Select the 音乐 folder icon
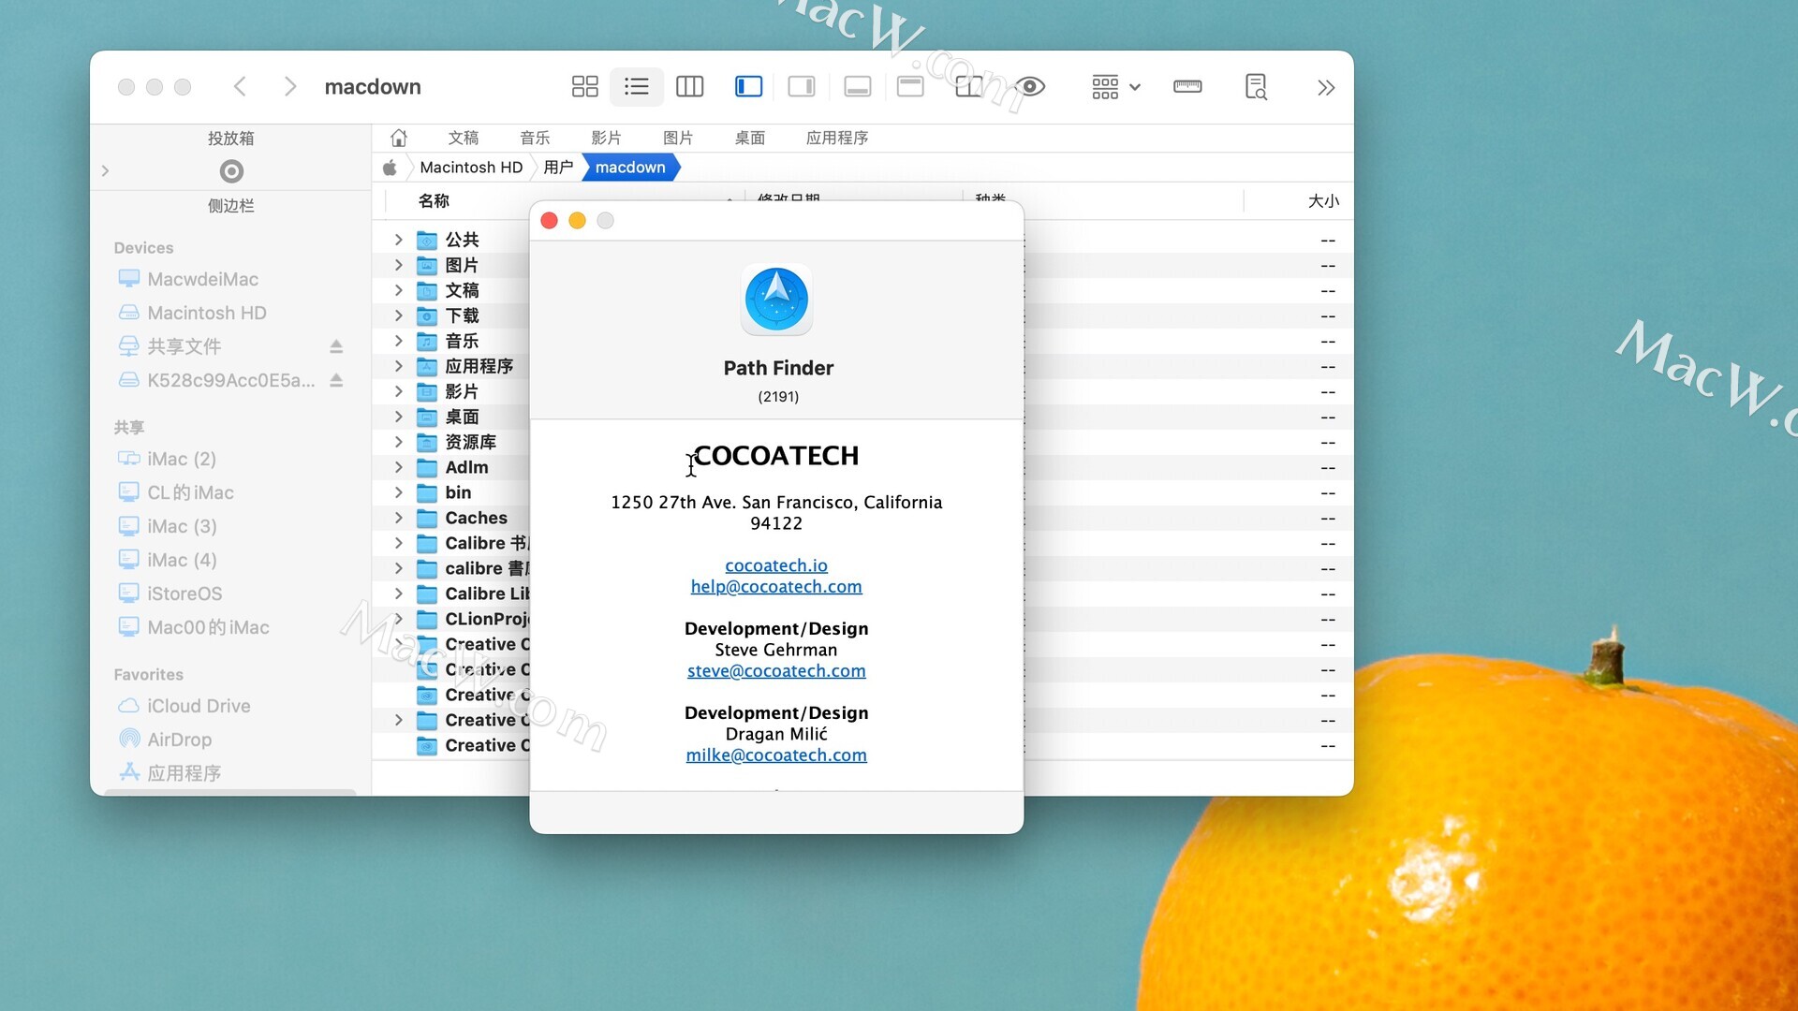 click(x=427, y=341)
